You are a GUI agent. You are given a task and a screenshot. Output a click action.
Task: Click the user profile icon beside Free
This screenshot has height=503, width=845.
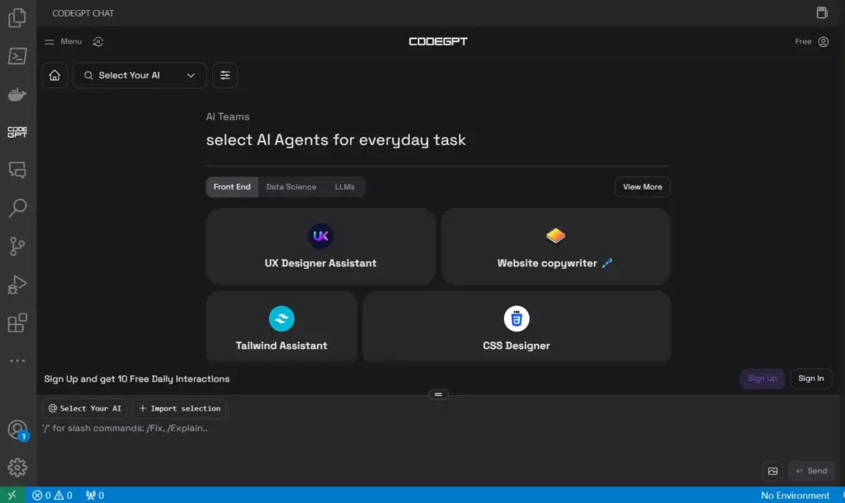pyautogui.click(x=823, y=41)
